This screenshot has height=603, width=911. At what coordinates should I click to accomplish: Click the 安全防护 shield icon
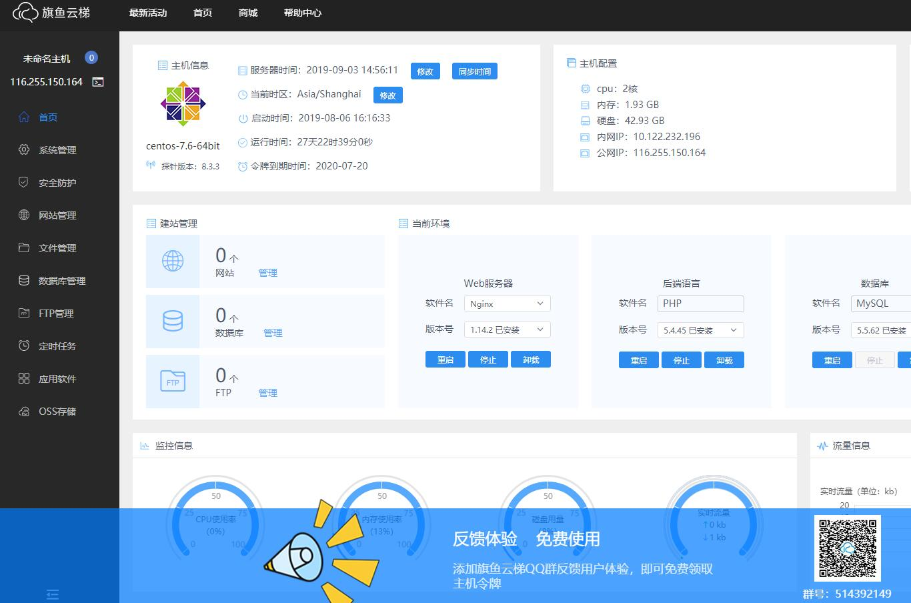[24, 182]
